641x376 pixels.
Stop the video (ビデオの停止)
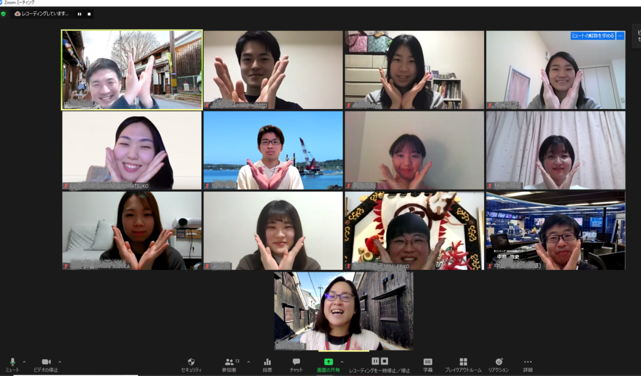pos(46,362)
